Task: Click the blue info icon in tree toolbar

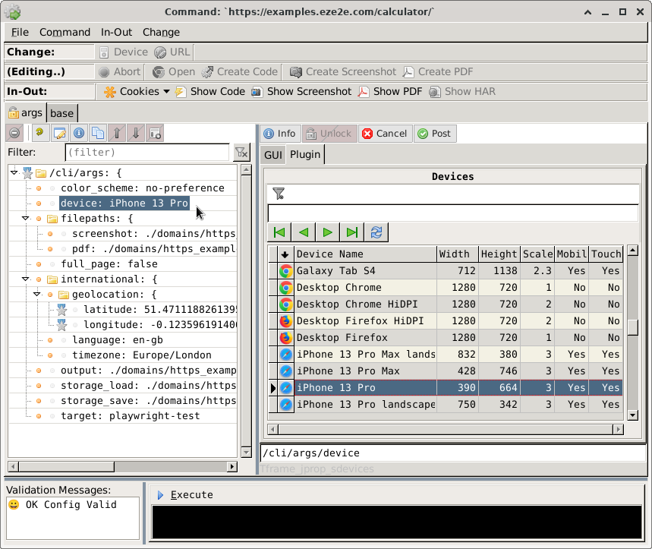Action: click(x=79, y=133)
